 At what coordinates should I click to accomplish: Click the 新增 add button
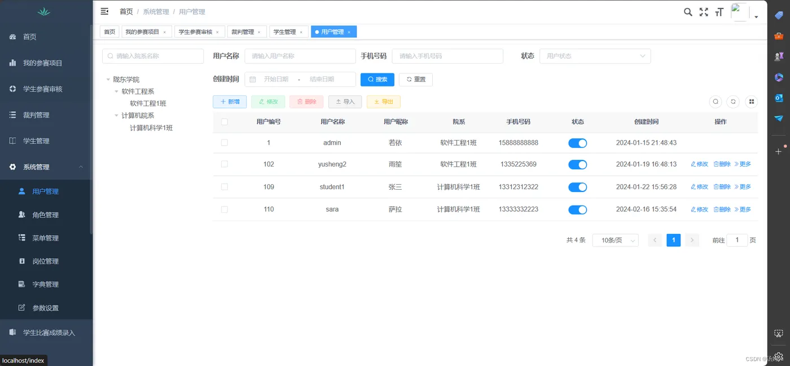click(230, 102)
